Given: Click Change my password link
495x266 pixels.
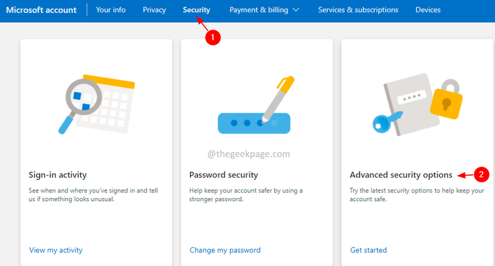Looking at the screenshot, I should pos(225,250).
